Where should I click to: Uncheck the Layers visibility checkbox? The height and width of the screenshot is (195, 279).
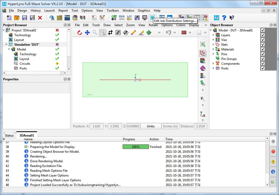tap(263, 35)
